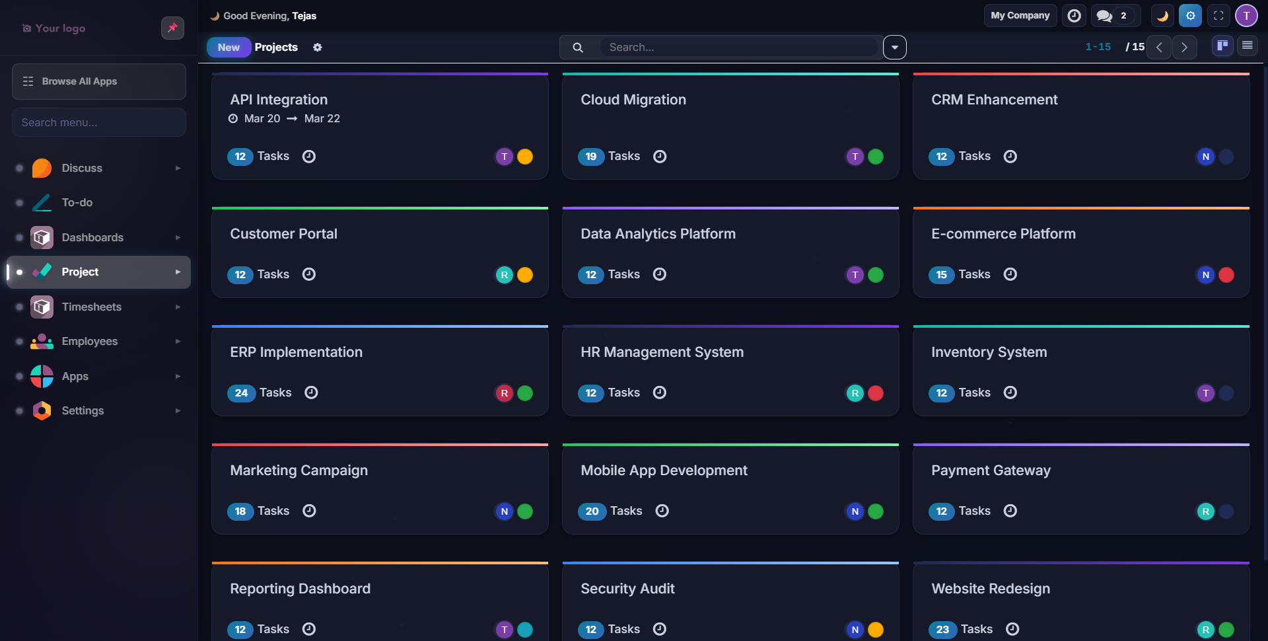
Task: Click the Search menu input field
Action: tap(99, 122)
